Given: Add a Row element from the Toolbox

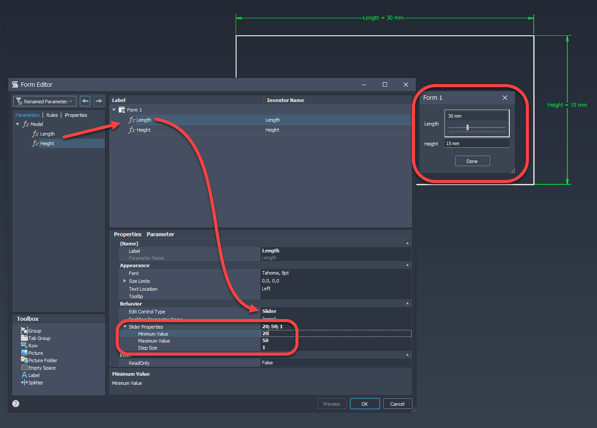Looking at the screenshot, I should point(32,345).
